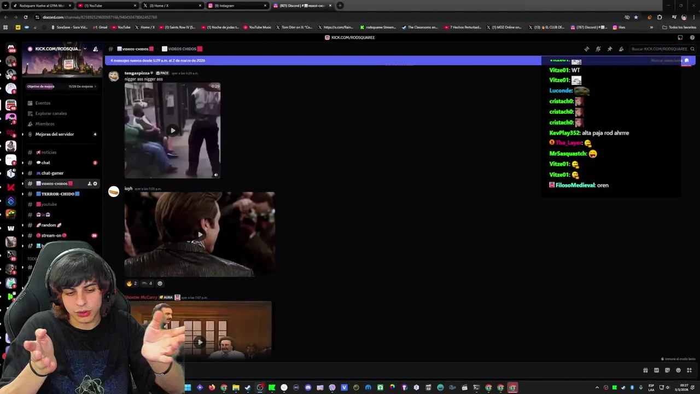
Task: Click the fire reaction with count 2
Action: (x=131, y=283)
